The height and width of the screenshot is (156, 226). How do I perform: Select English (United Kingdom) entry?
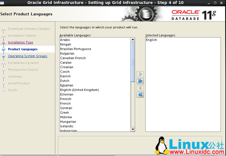(x=95, y=90)
